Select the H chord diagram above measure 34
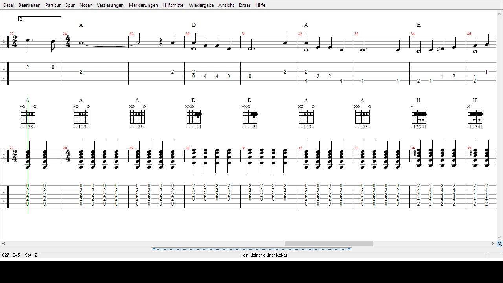Viewport: 503px width, 283px height. 419,117
